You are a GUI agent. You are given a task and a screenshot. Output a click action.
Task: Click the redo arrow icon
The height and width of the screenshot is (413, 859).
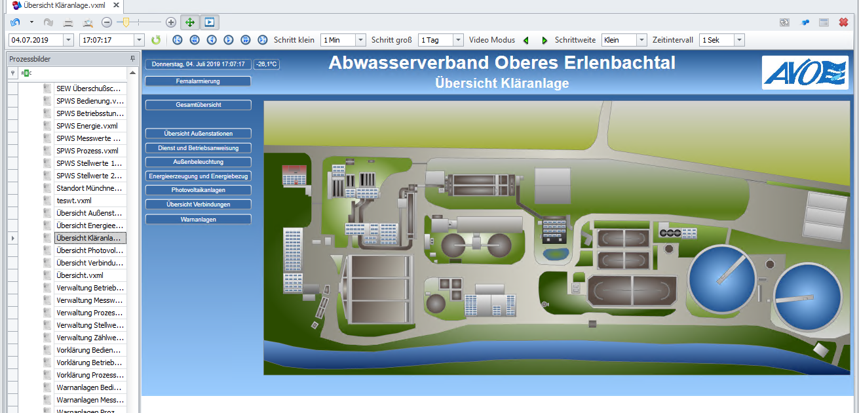click(x=48, y=22)
